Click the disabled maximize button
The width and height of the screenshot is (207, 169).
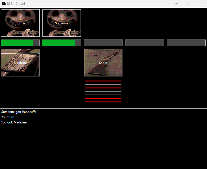click(x=189, y=3)
